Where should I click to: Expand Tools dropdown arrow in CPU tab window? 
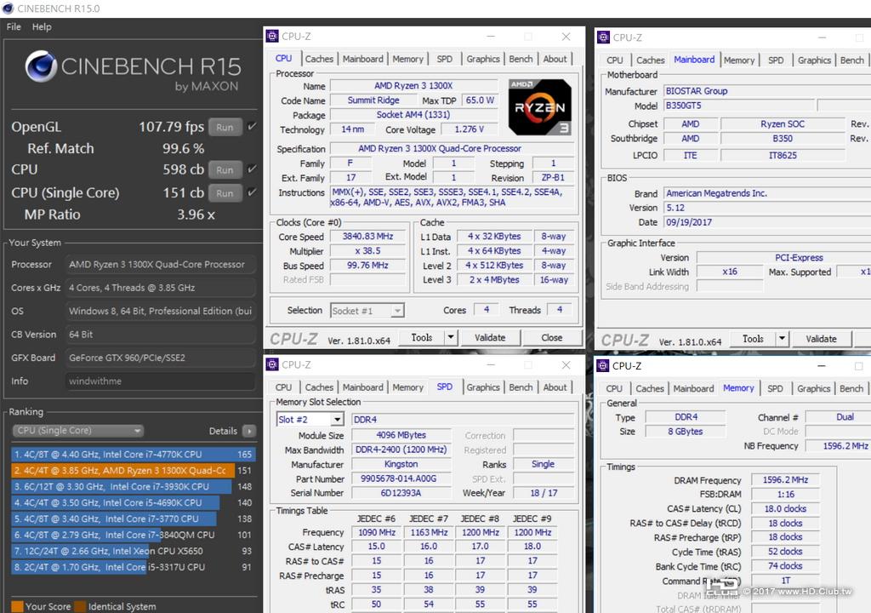pos(451,337)
